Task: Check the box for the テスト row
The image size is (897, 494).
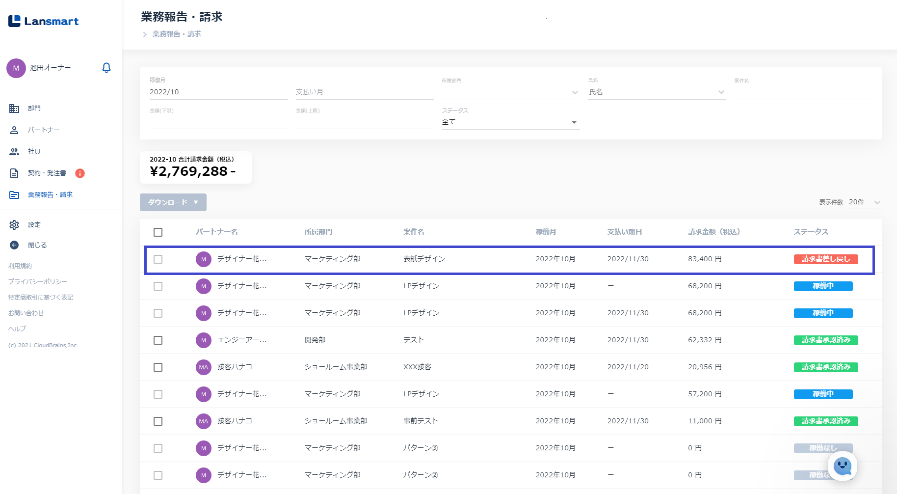Action: (158, 340)
